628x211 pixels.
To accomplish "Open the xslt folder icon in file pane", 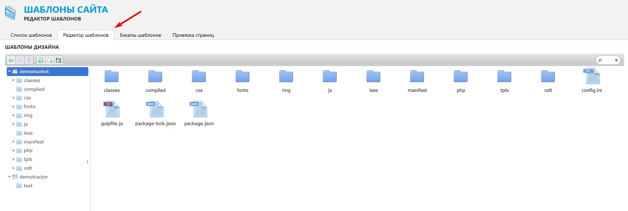I will (548, 76).
